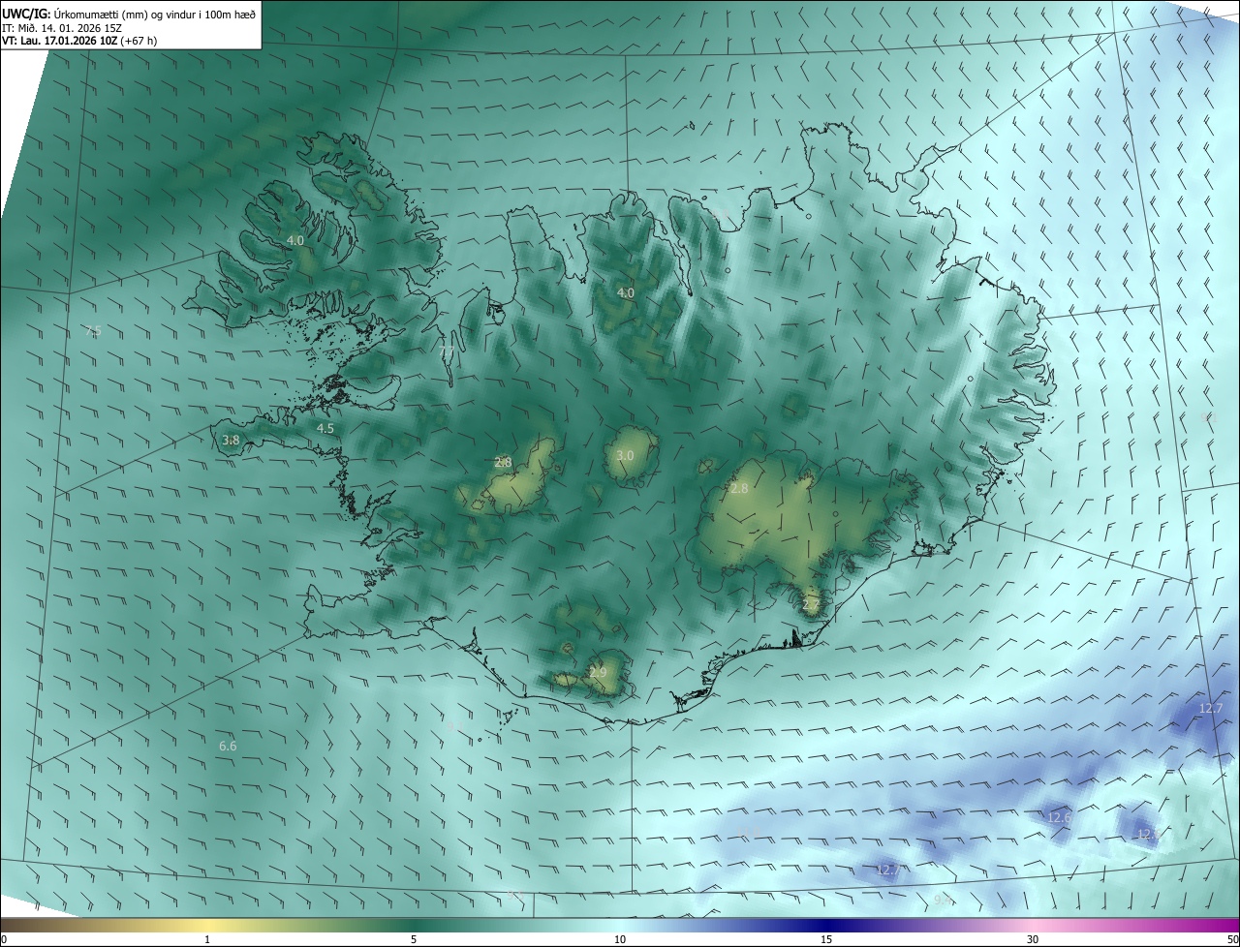Viewport: 1240px width, 947px height.
Task: Click the color scale tick label 10
Action: 620,939
